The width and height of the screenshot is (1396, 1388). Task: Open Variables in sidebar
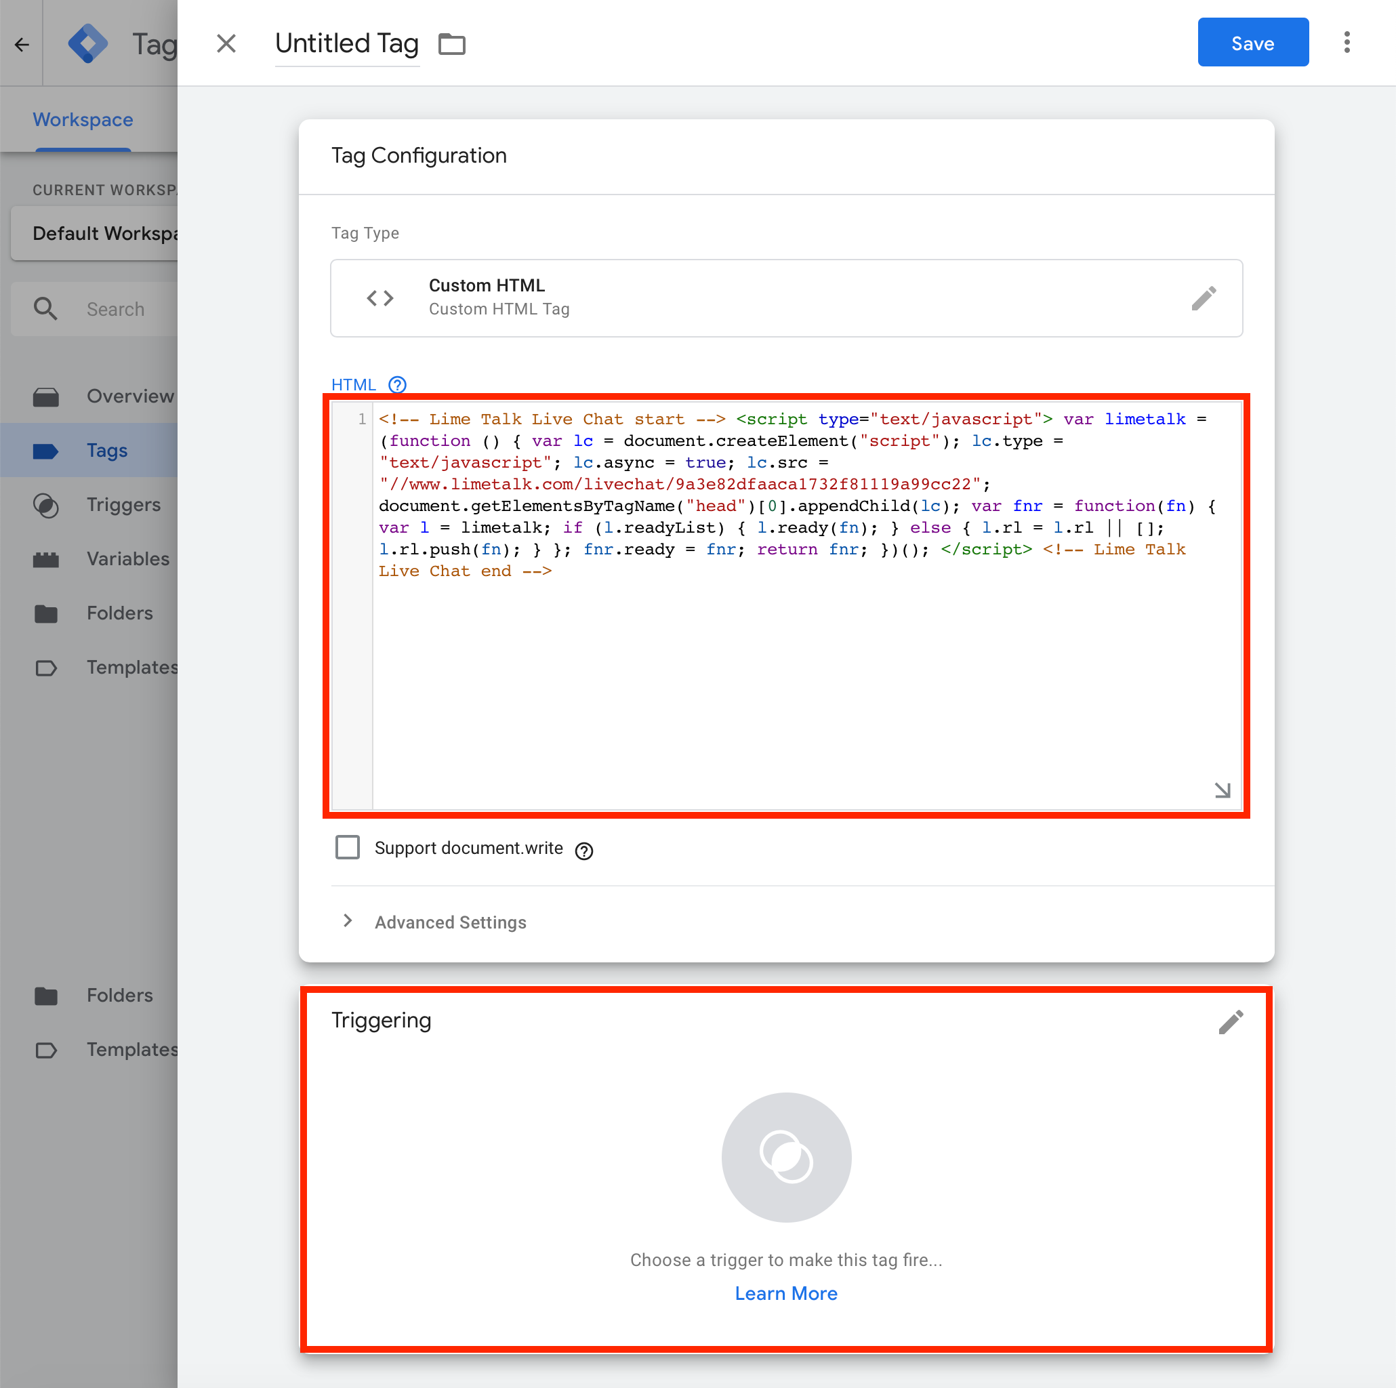(x=89, y=558)
